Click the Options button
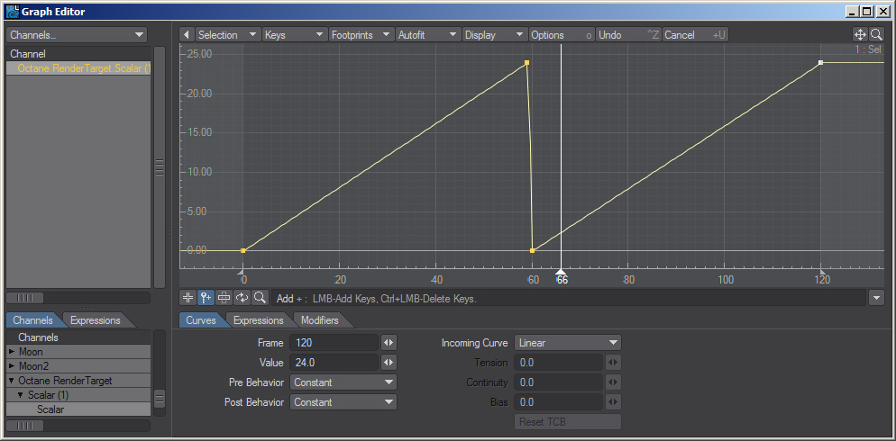 tap(562, 35)
